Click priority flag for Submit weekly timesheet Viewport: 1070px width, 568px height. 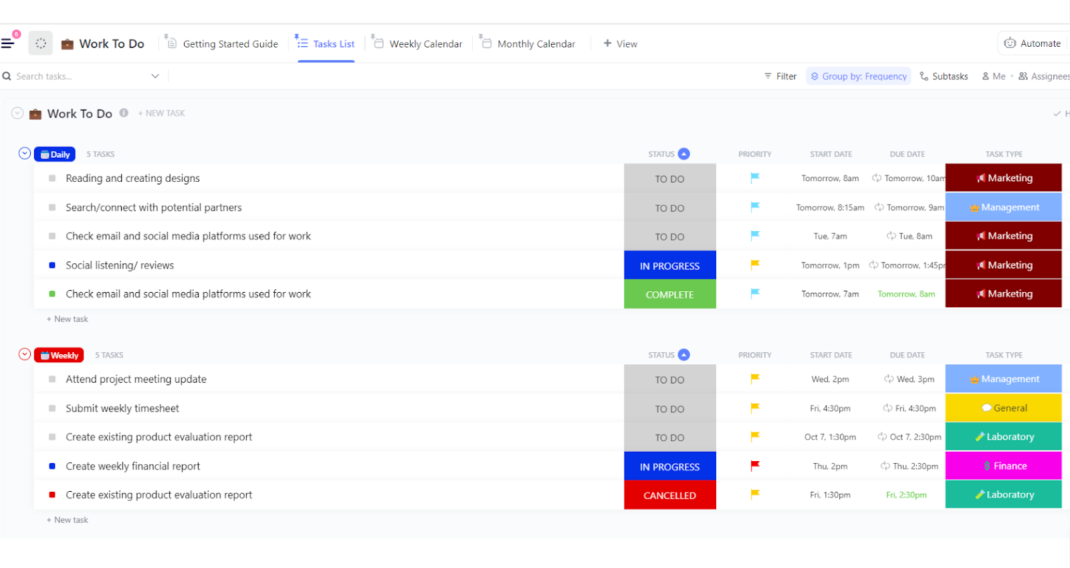[755, 408]
